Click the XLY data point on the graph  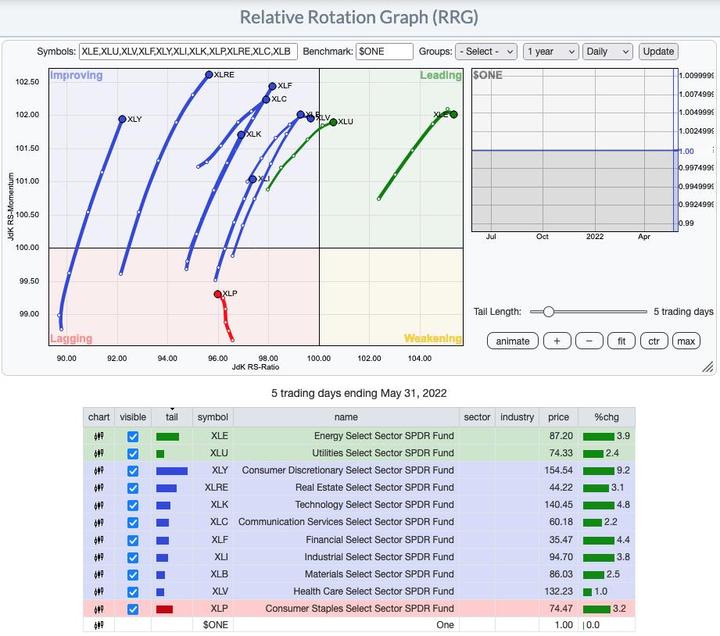pyautogui.click(x=122, y=119)
